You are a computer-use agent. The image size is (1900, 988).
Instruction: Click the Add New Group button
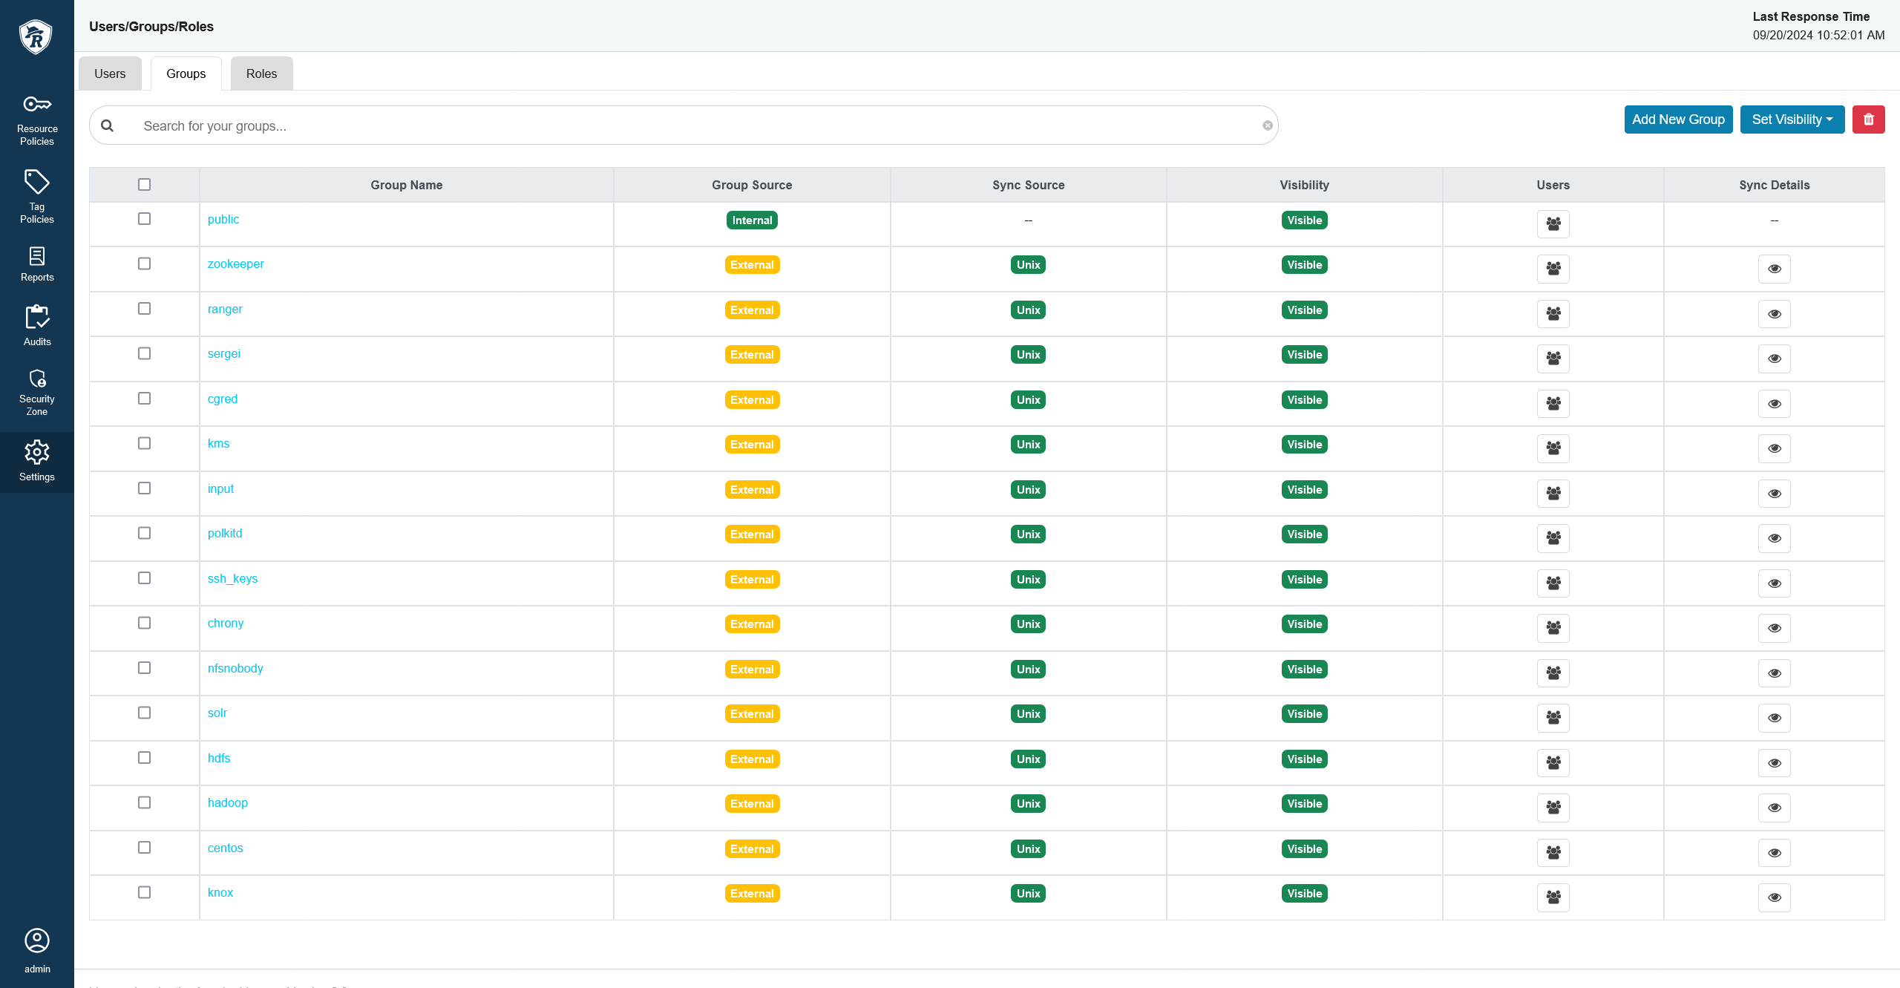(x=1677, y=117)
